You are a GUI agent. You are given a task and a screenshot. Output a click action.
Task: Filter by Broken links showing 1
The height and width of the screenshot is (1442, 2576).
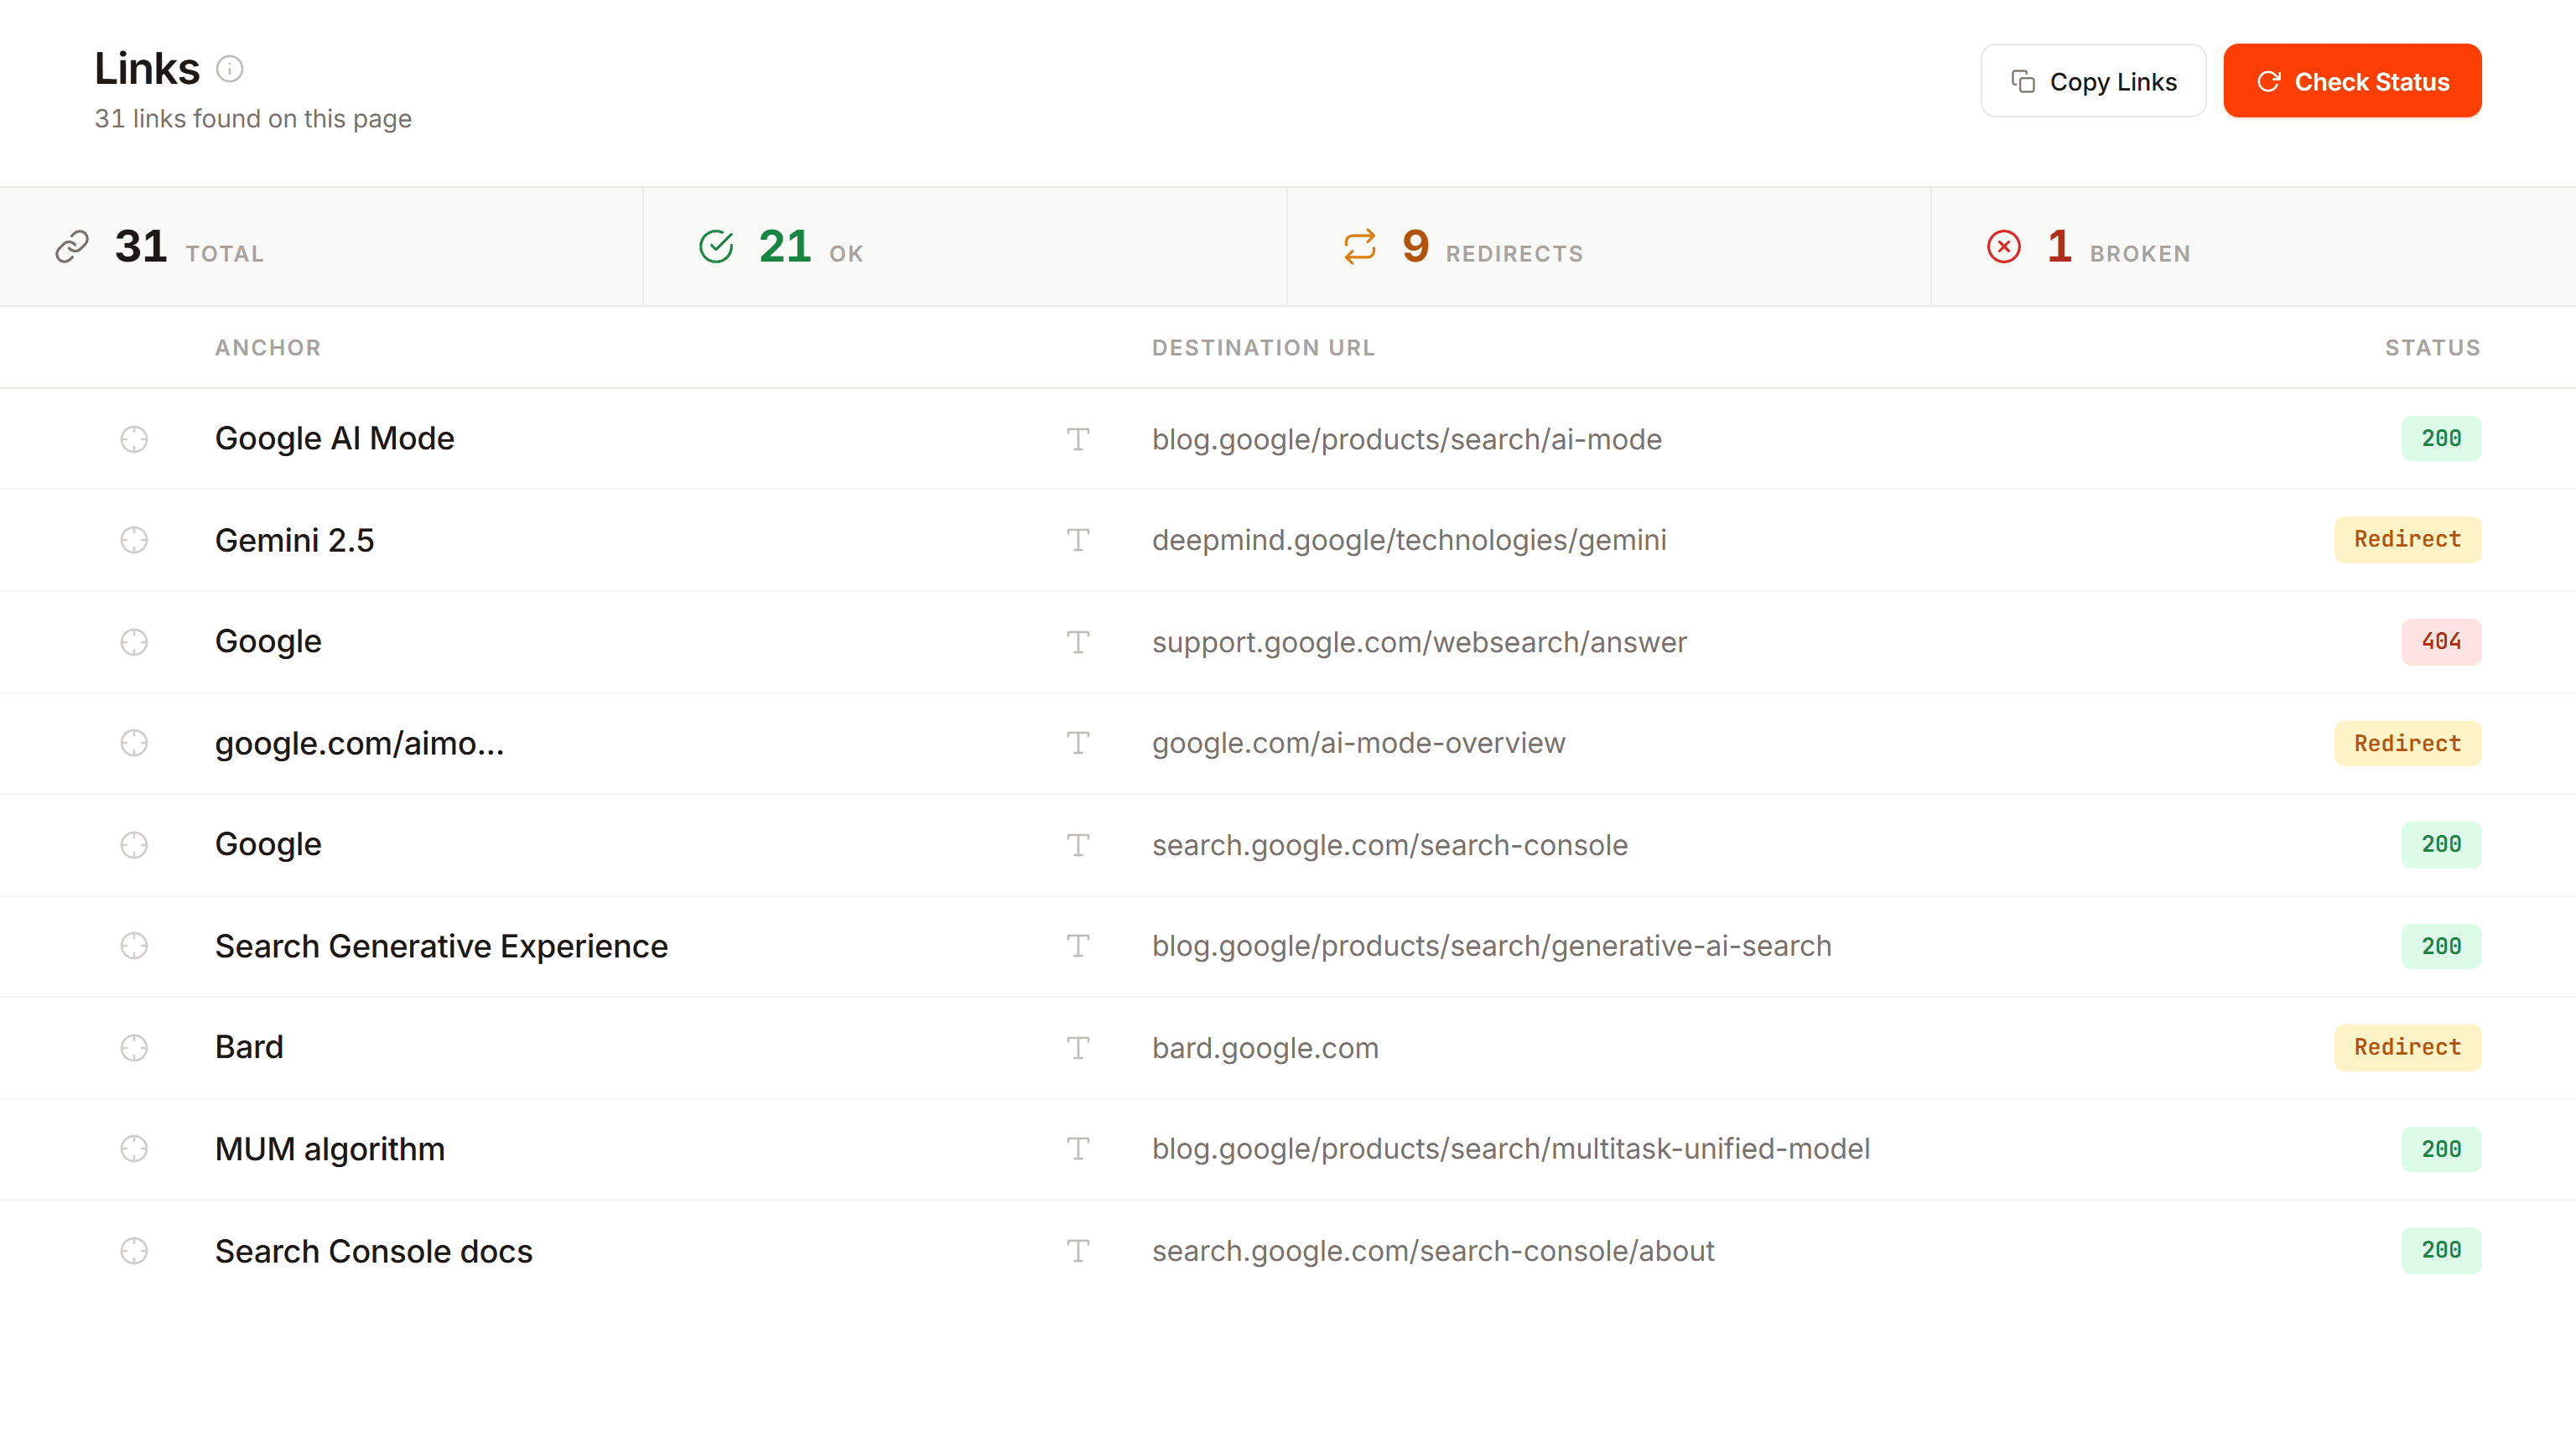click(2253, 247)
